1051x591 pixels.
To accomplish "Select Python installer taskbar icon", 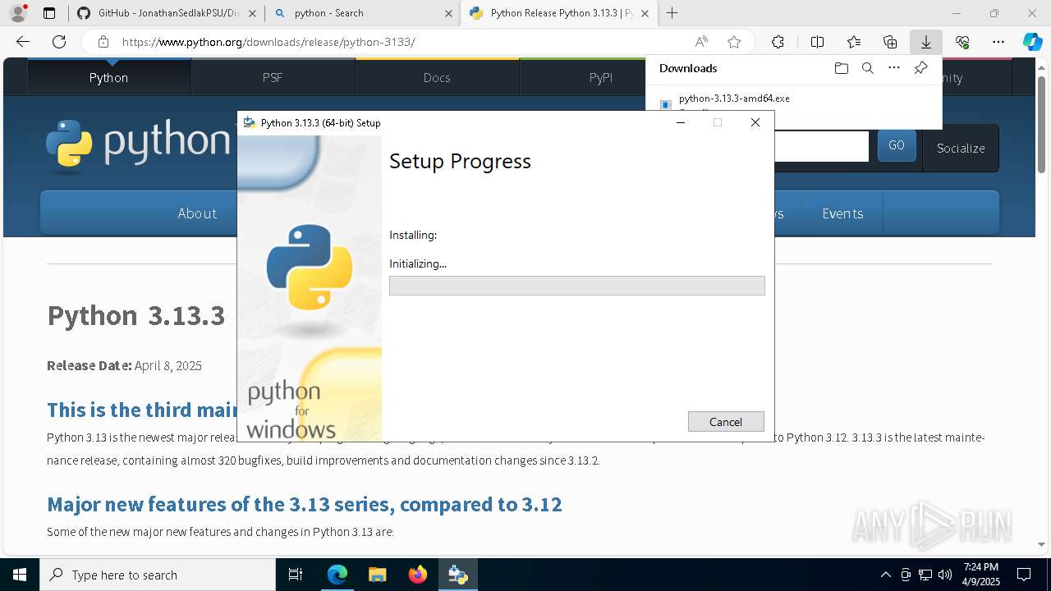I will 457,575.
